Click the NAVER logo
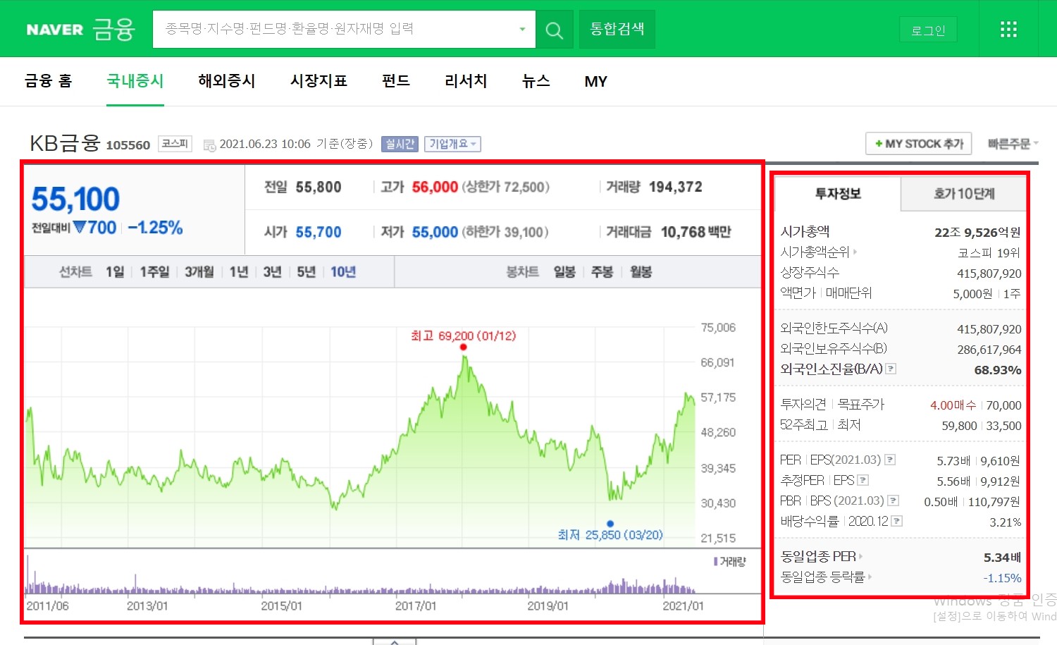 [55, 30]
